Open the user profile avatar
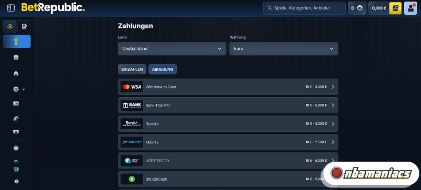Viewport: 421px width, 190px height. (x=410, y=8)
